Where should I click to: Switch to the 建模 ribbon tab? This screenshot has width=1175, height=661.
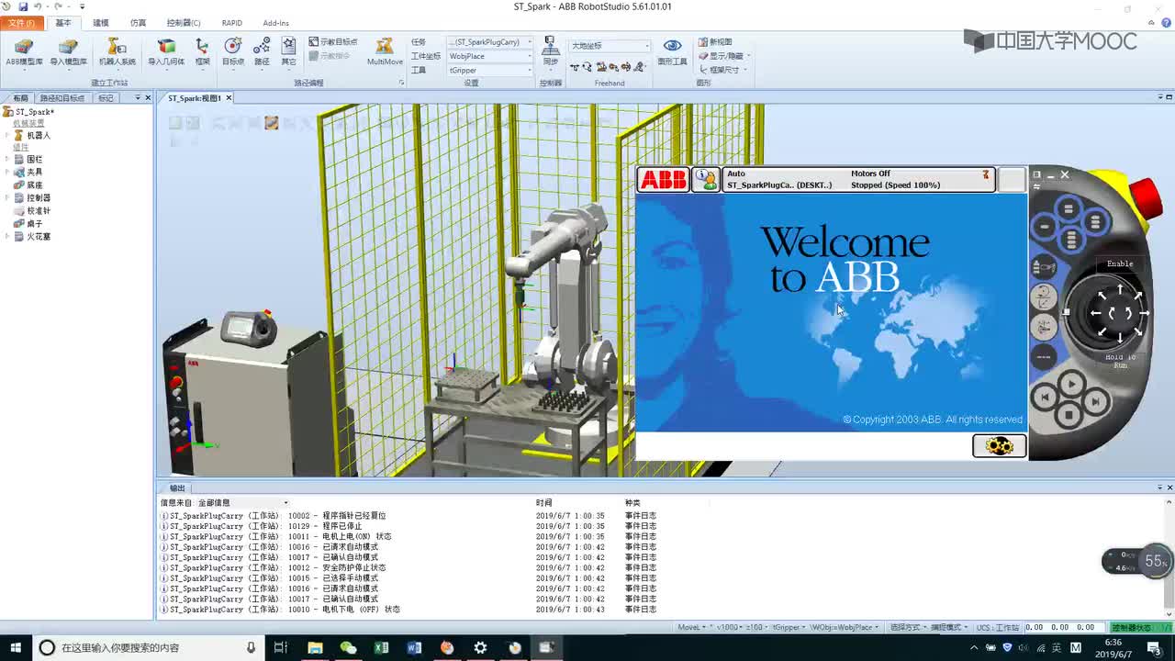point(101,23)
